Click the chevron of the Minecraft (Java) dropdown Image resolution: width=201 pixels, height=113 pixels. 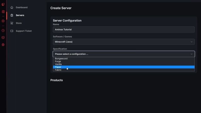point(192,42)
